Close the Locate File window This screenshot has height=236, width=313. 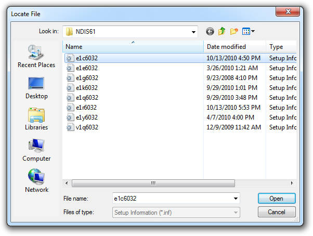[288, 11]
